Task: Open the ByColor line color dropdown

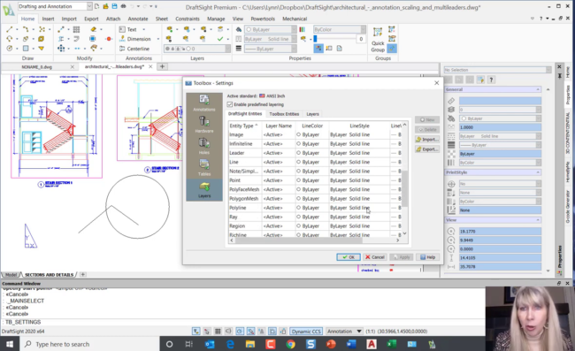Action: [339, 29]
